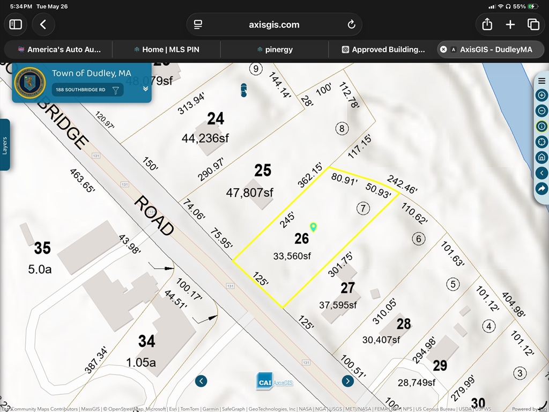Return map to home extent
549x412 pixels.
(x=541, y=157)
